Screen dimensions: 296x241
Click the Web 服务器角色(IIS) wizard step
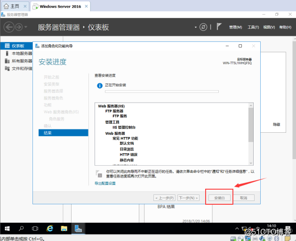(61, 112)
